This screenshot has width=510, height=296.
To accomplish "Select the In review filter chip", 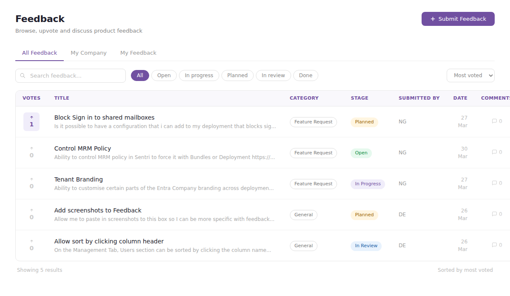I will 273,75.
